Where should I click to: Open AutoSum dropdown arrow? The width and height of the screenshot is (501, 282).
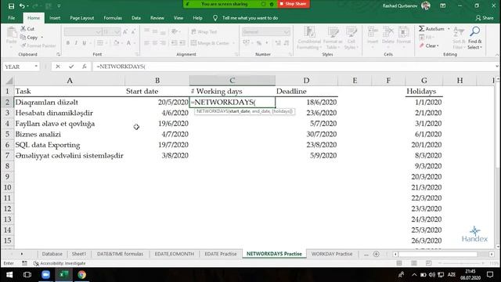coord(449,29)
